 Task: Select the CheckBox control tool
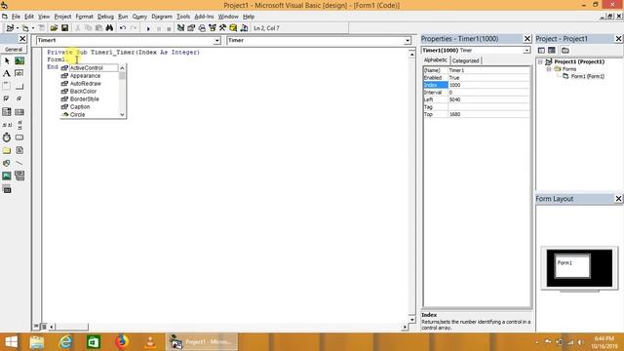7,98
